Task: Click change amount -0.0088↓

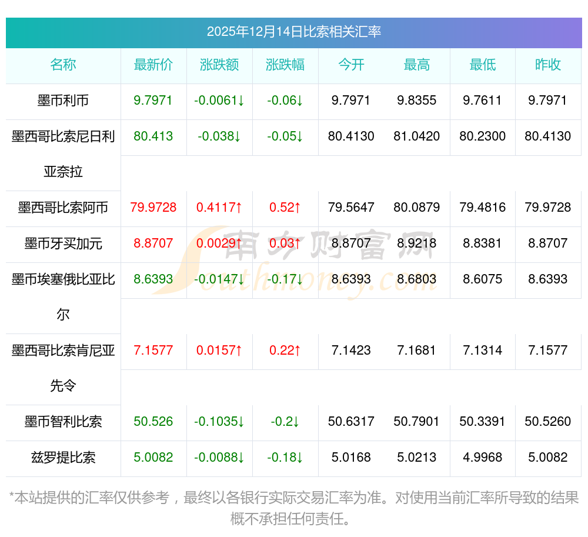Action: 219,458
